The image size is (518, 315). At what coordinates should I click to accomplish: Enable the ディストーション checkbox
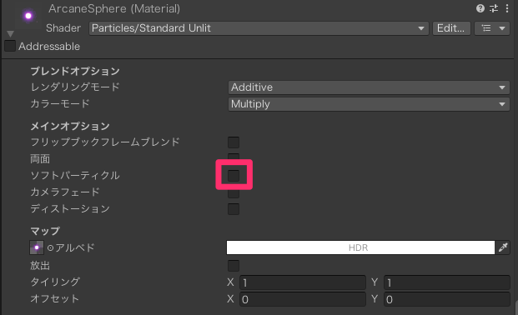234,208
